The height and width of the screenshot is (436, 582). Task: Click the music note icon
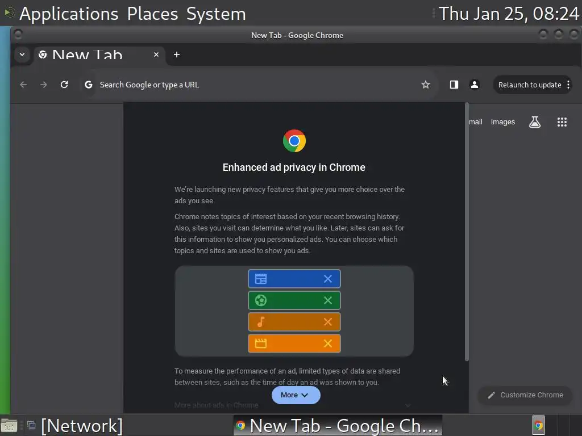point(261,322)
